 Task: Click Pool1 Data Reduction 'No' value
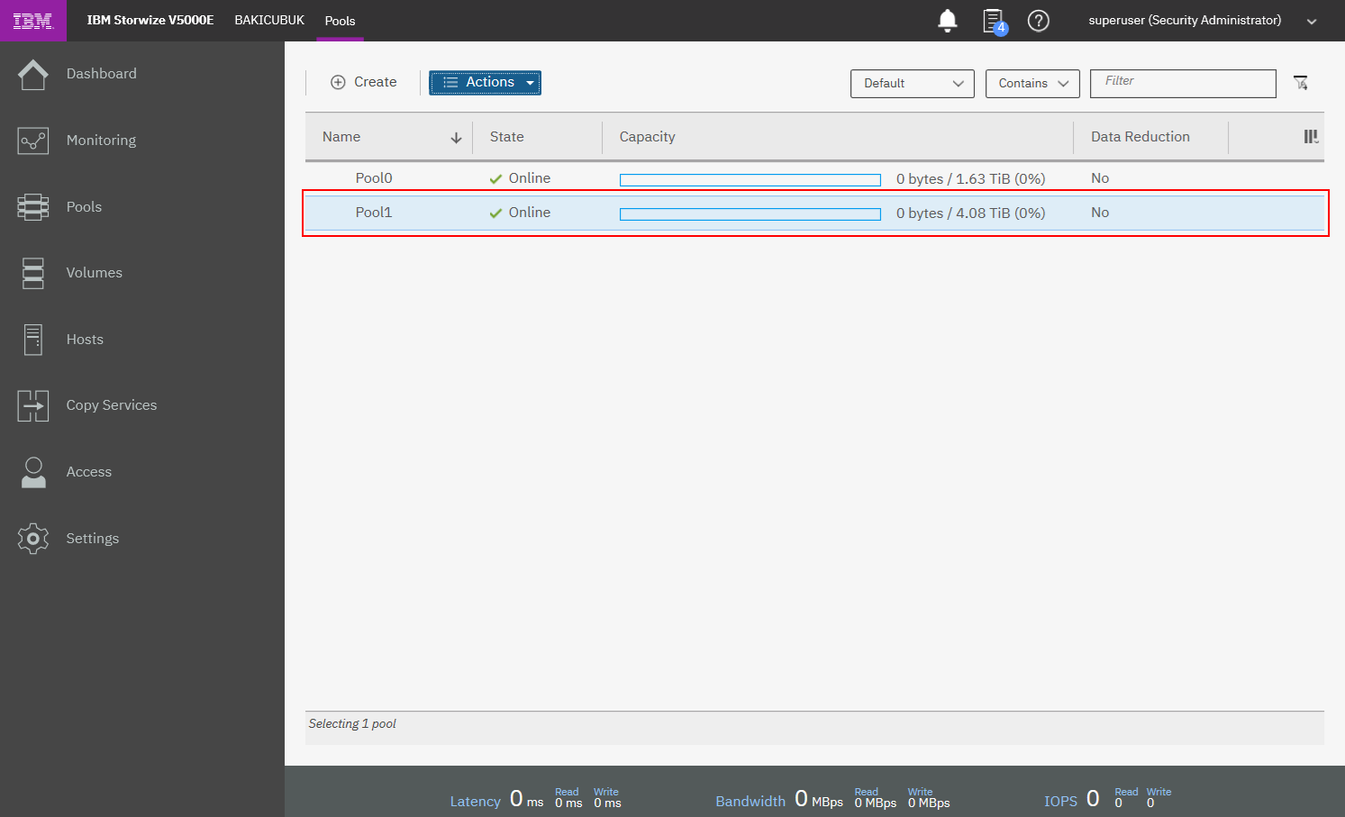tap(1100, 213)
